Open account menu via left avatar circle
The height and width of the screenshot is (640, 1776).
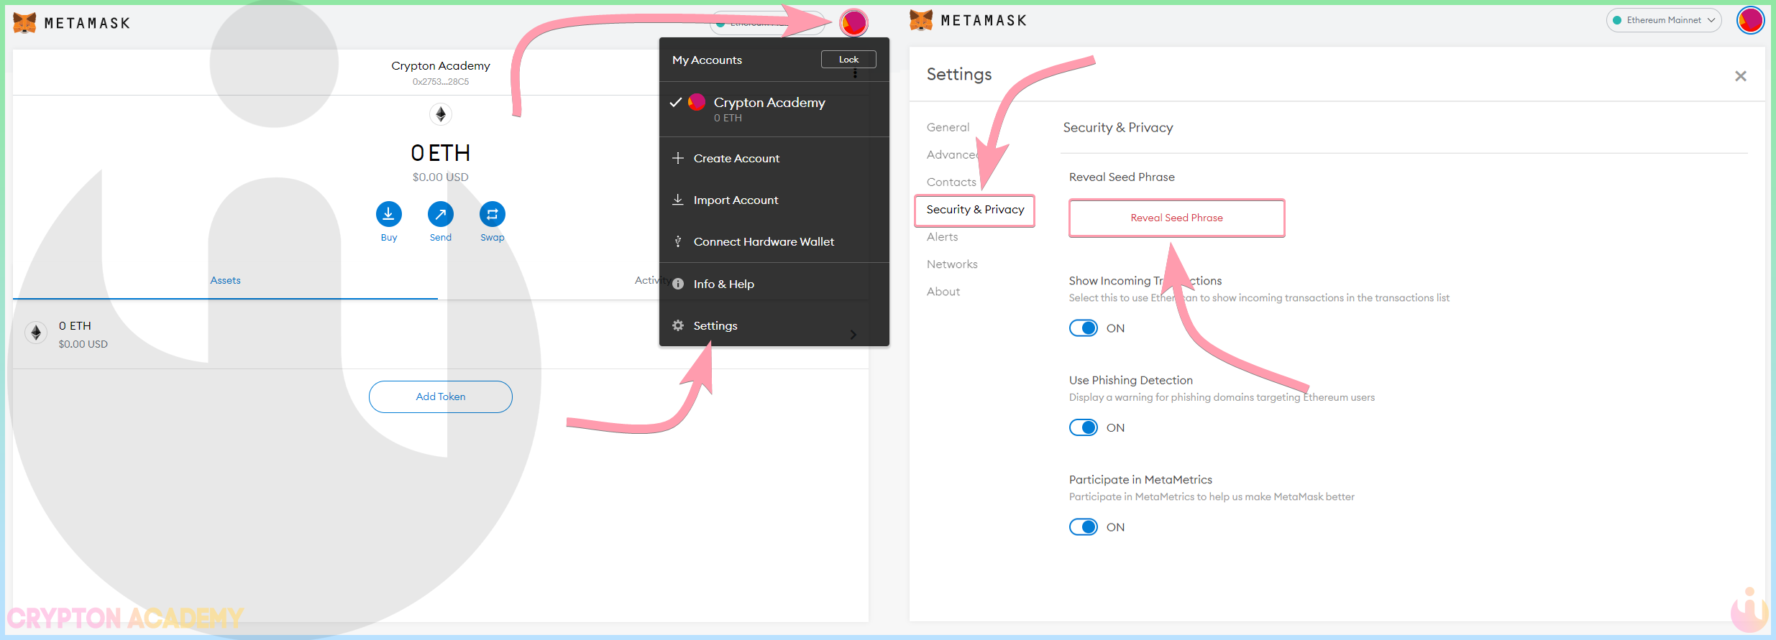(x=853, y=23)
